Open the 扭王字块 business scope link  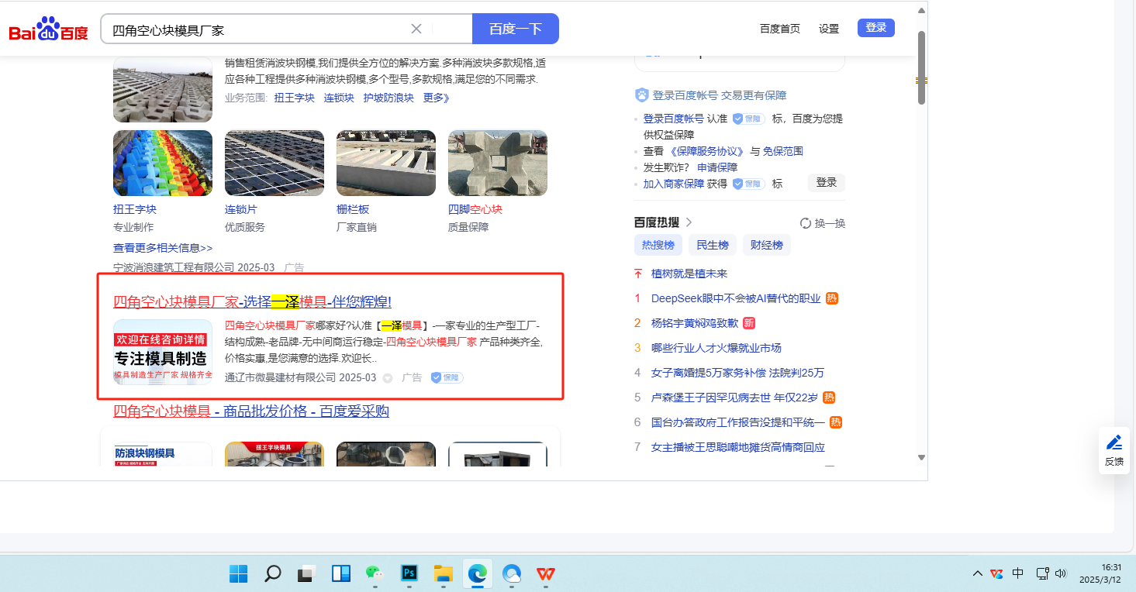295,98
